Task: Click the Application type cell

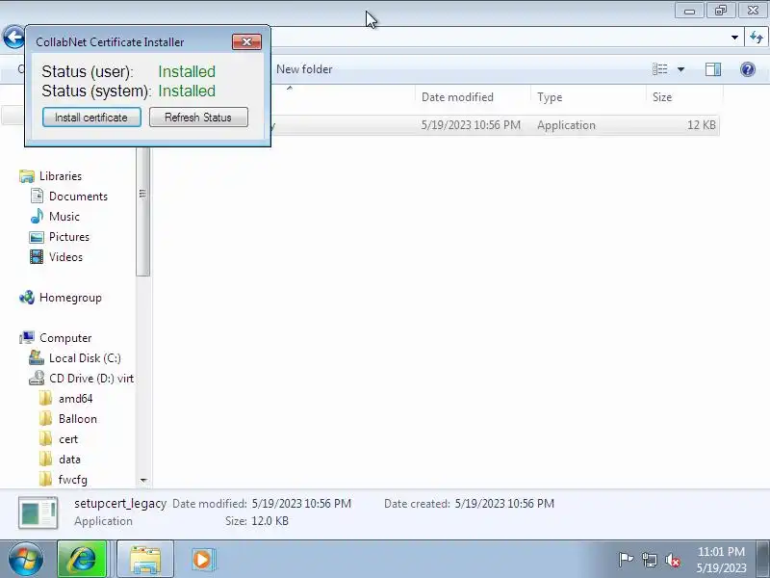Action: (x=566, y=125)
